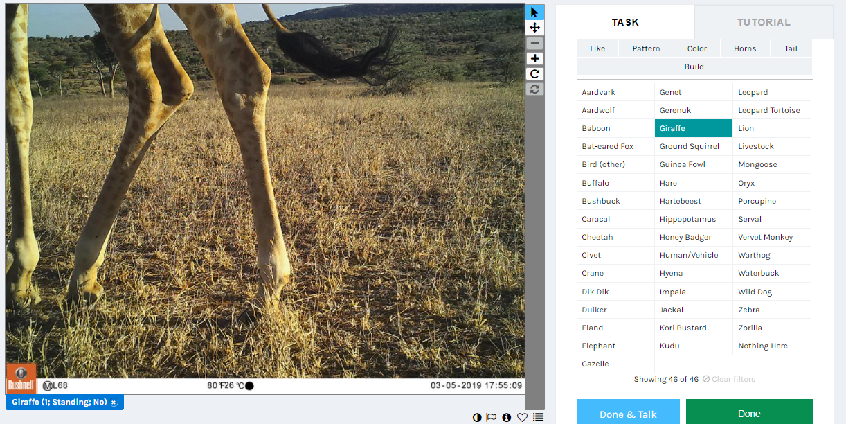Image resolution: width=846 pixels, height=424 pixels.
Task: Add subject to a collection
Action: (x=539, y=417)
